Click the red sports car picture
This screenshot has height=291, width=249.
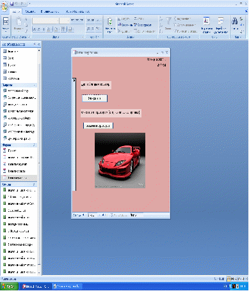(120, 160)
